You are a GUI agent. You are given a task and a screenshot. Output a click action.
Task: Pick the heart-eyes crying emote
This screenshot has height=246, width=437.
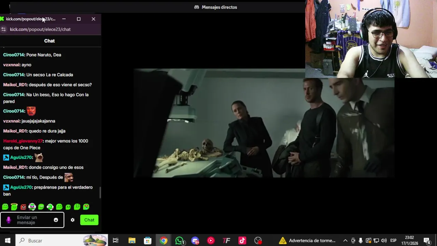click(x=86, y=207)
